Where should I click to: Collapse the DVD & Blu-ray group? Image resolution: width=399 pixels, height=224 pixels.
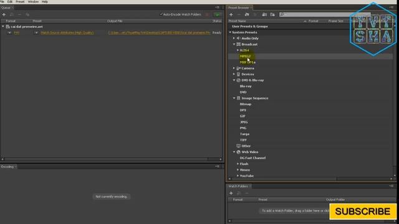pyautogui.click(x=234, y=80)
